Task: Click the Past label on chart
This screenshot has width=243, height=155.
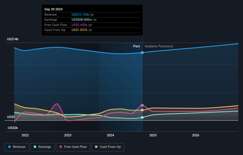Action: [136, 46]
